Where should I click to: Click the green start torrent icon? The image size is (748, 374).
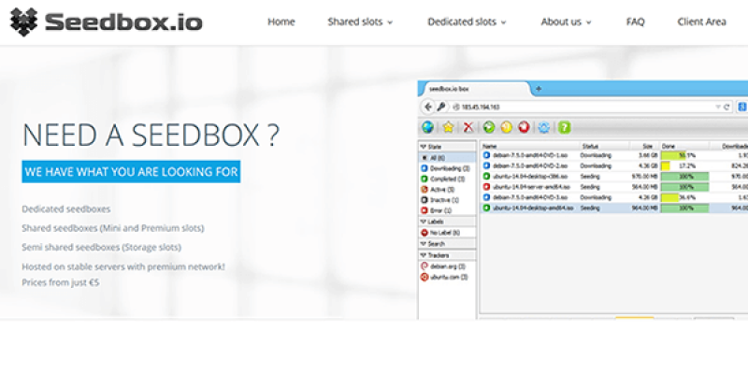click(x=488, y=127)
